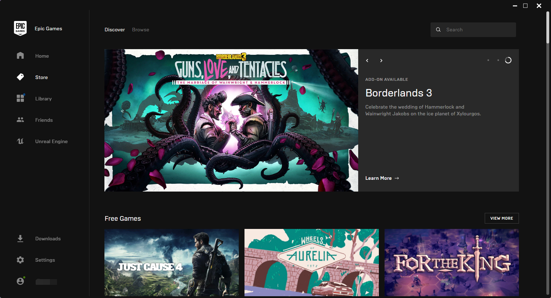Maximize the launcher window
The image size is (551, 298).
[525, 6]
